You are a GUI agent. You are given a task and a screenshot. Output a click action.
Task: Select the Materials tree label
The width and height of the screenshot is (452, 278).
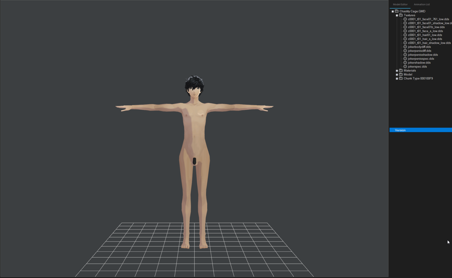tap(410, 71)
